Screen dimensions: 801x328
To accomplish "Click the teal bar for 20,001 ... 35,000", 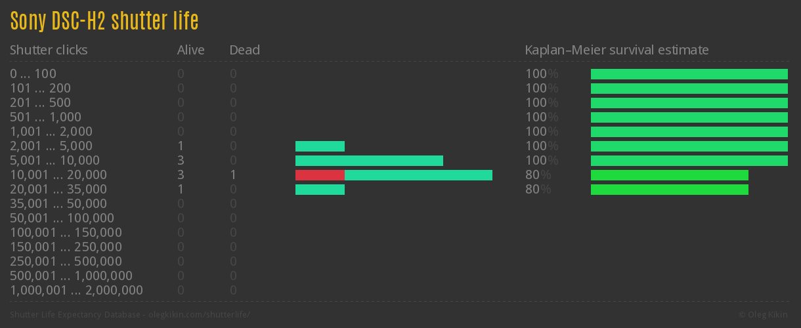I will [x=320, y=190].
